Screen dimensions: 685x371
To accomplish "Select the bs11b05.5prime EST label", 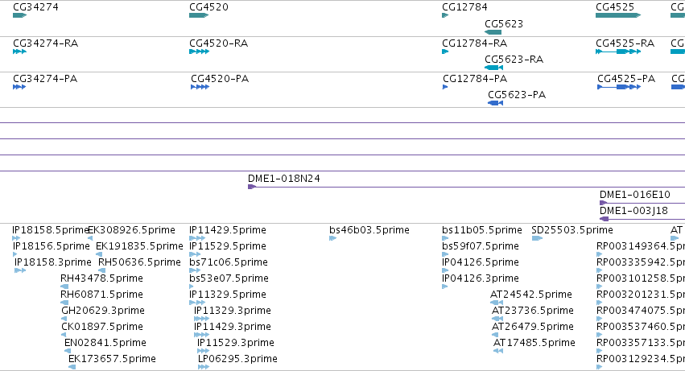I will (482, 230).
